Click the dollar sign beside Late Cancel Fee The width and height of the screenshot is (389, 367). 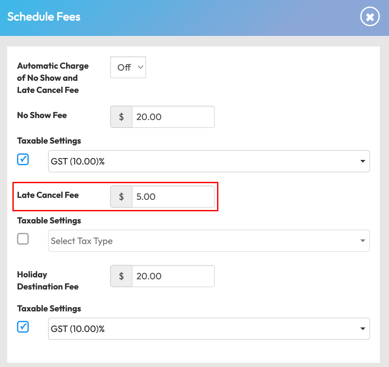pos(121,197)
